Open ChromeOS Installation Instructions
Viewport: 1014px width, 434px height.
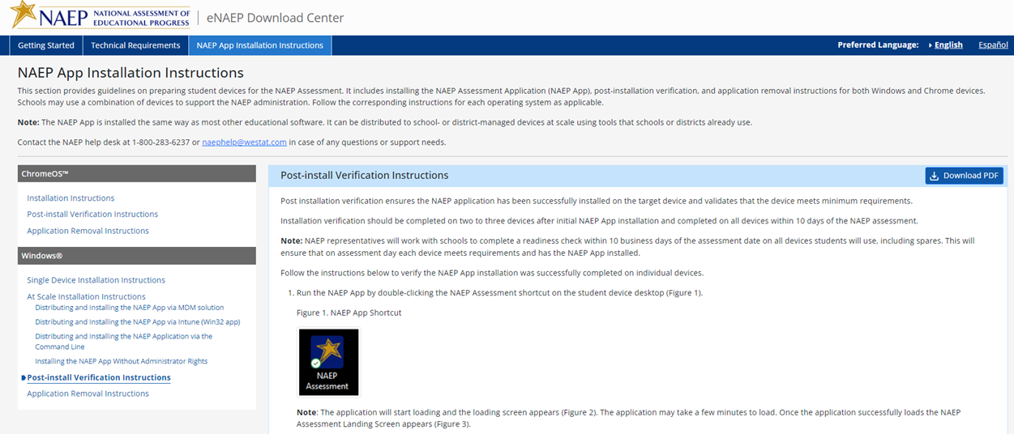[71, 198]
